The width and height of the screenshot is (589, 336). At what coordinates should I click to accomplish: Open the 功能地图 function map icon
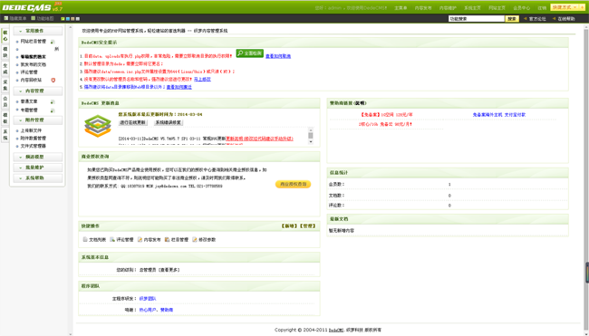click(x=33, y=18)
